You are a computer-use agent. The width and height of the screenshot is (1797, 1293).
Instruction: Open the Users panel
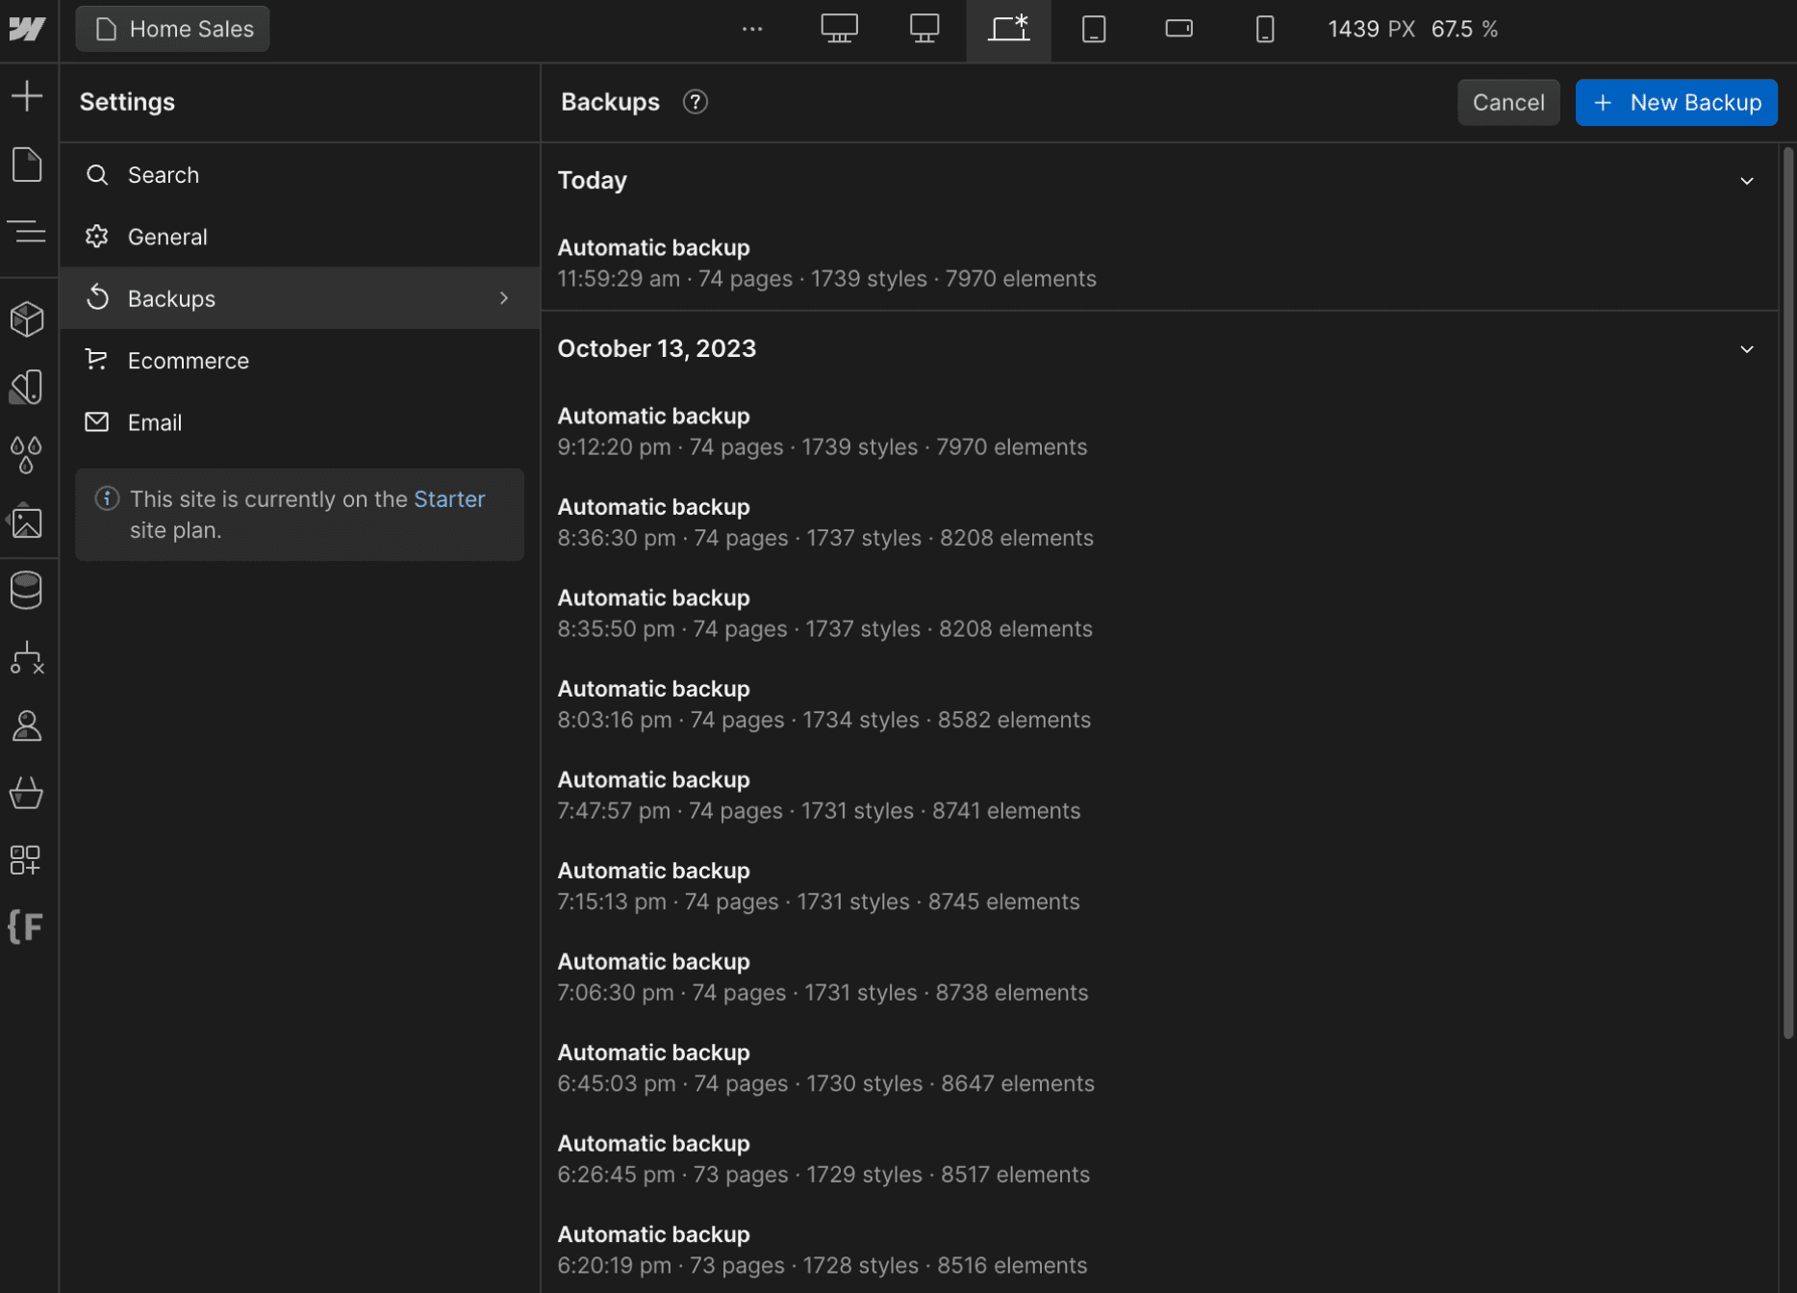point(29,725)
